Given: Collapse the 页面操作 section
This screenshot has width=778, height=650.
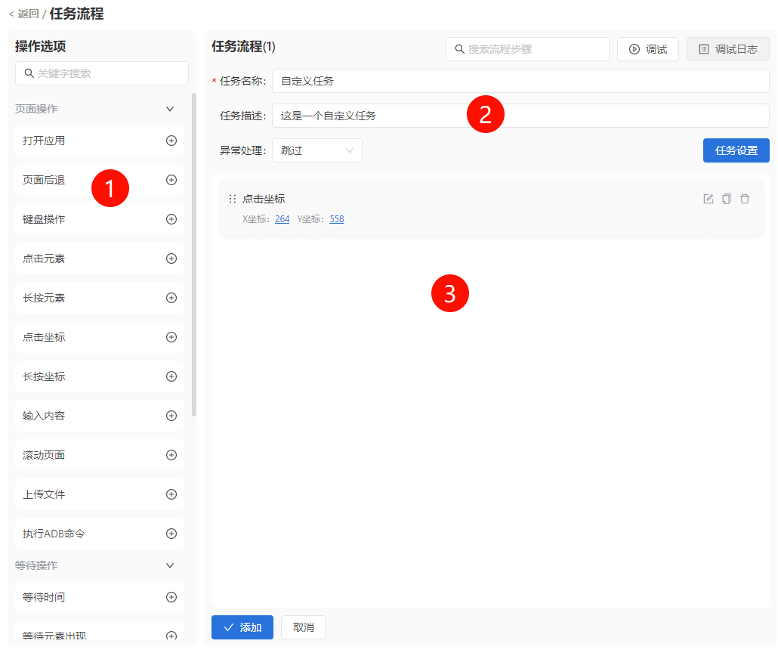Looking at the screenshot, I should tap(170, 109).
